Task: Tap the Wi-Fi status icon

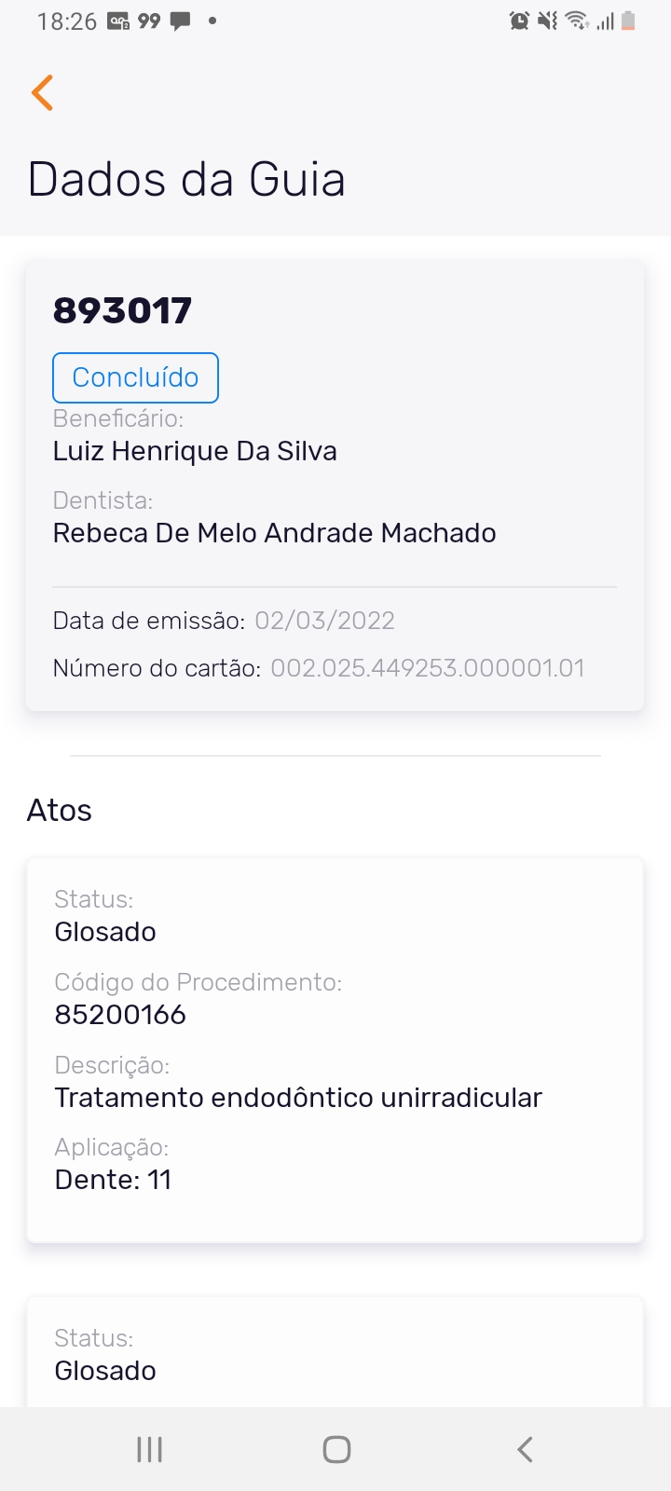Action: [577, 21]
